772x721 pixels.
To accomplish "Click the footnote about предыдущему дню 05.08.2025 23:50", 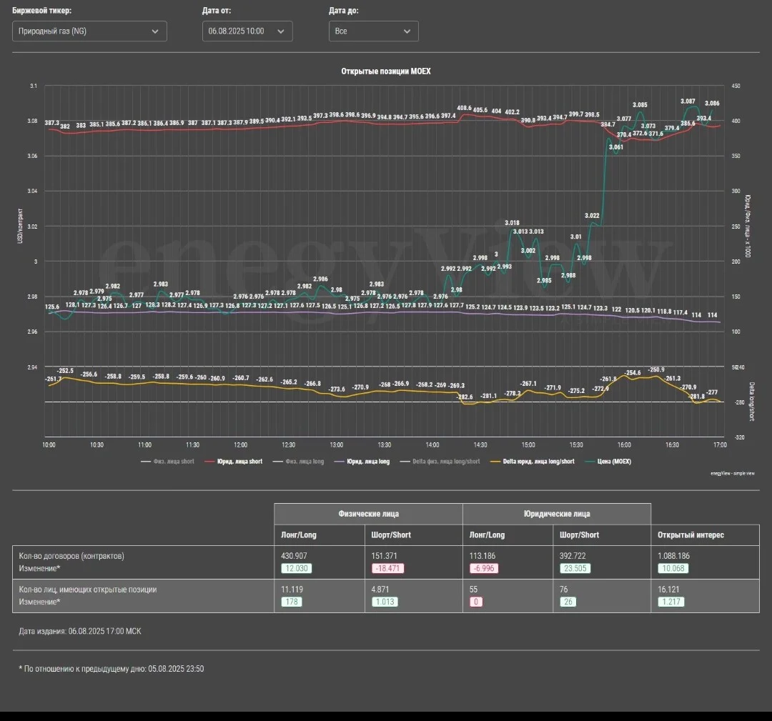I will tap(112, 669).
